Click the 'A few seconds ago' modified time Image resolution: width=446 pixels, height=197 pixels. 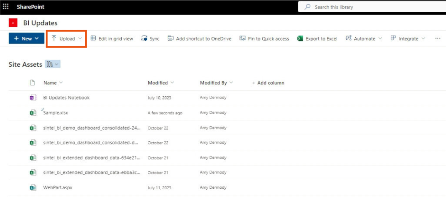click(165, 113)
